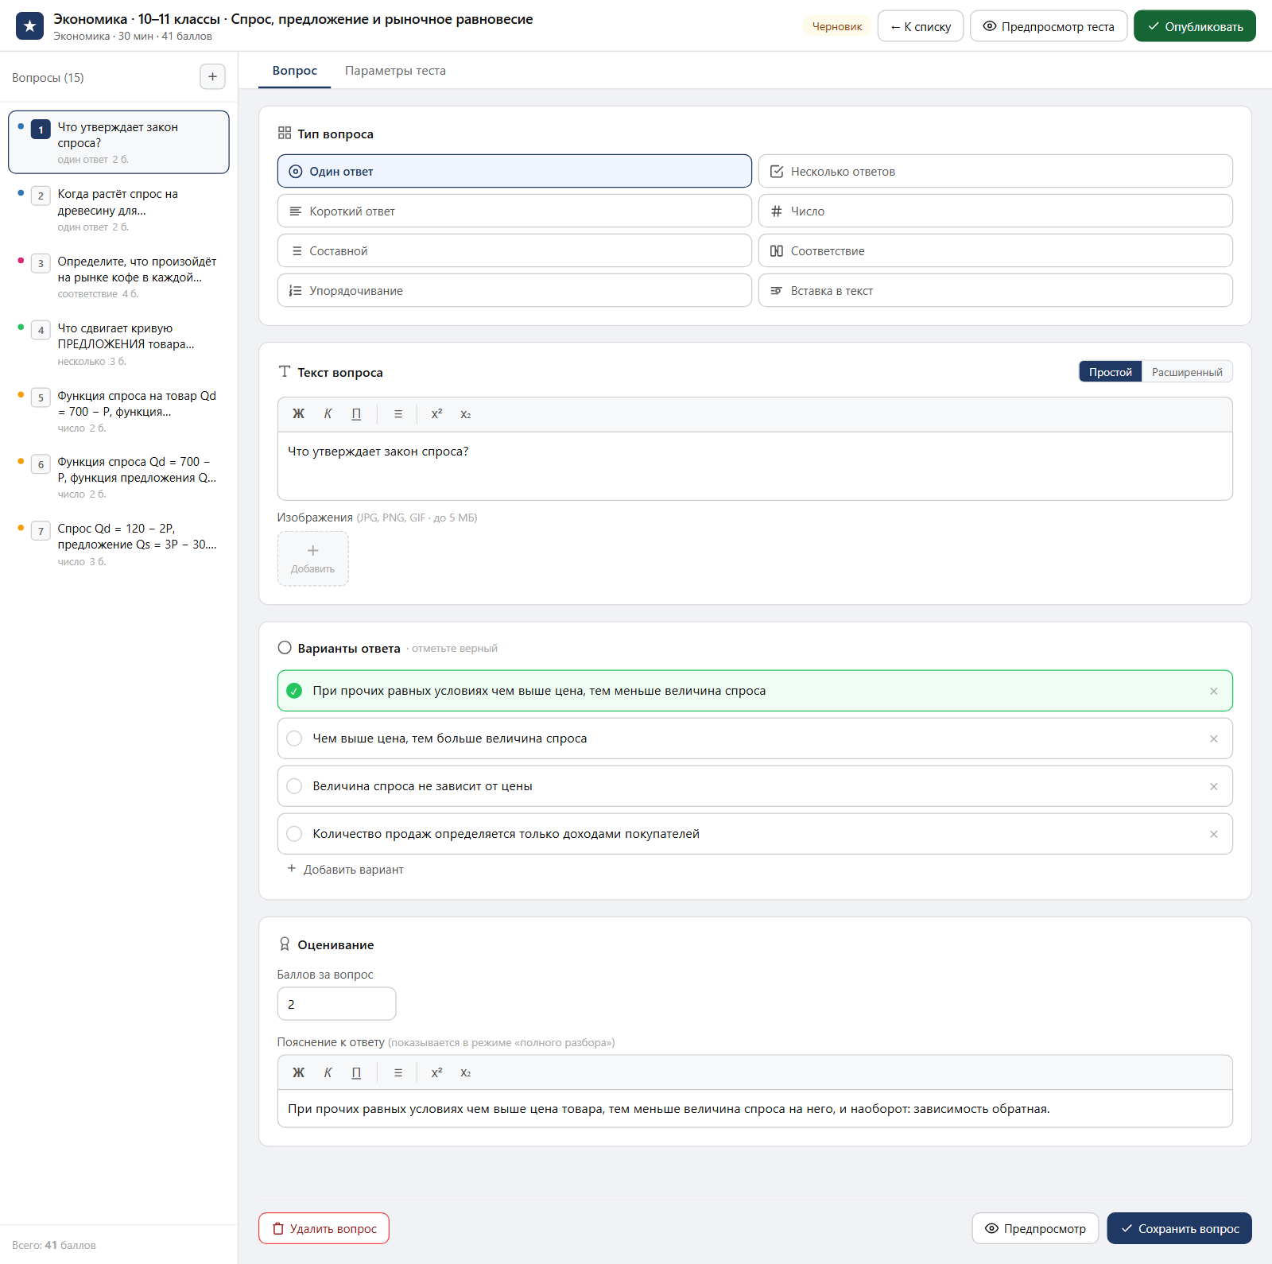Switch editor to 'Простой' mode
Viewport: 1272px width, 1264px height.
click(x=1110, y=372)
